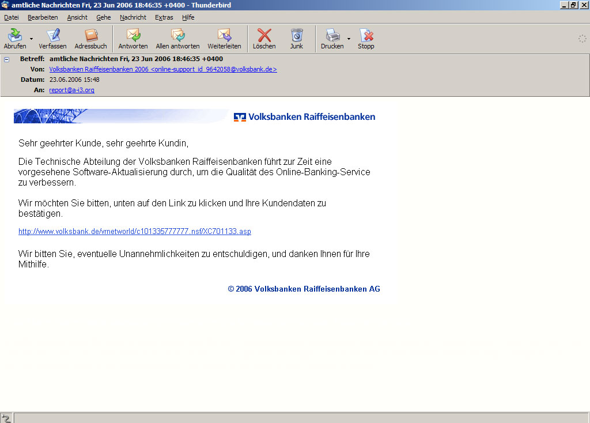Forward the message with Weiterleiten
Screen dimensions: 590x423
(x=224, y=39)
